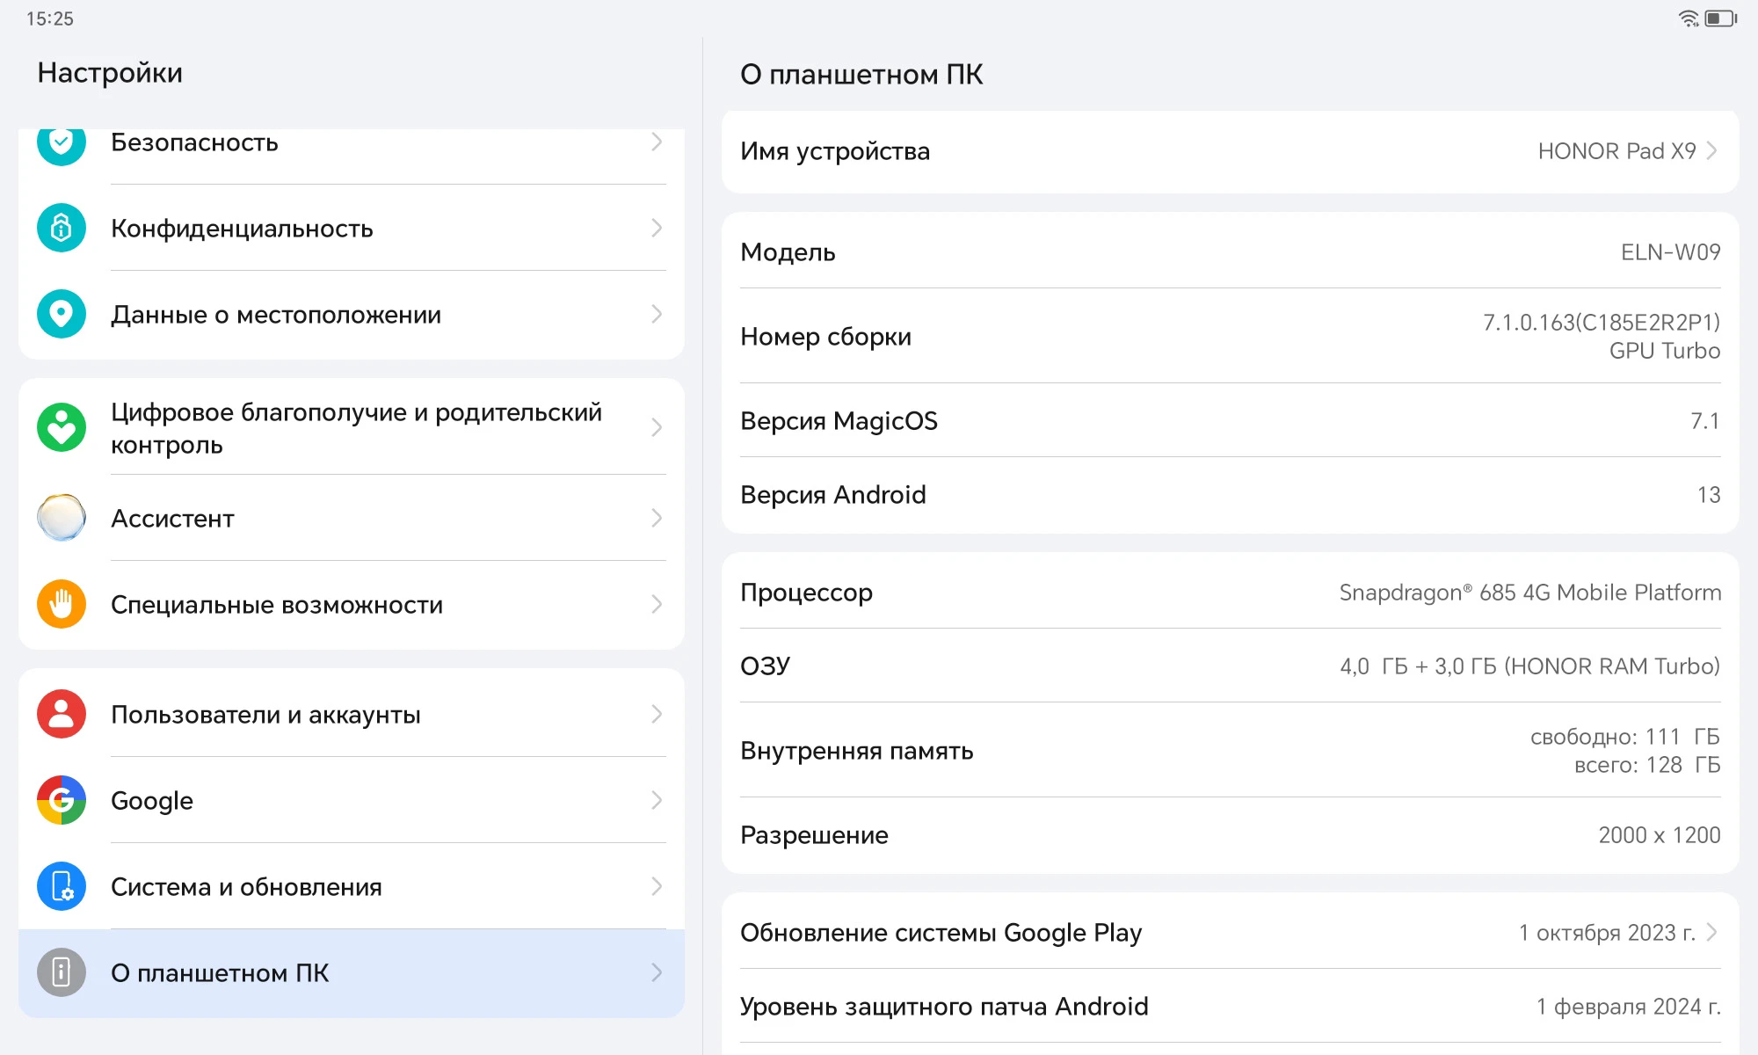Screen dimensions: 1758x1055
Task: Tap the Настройки header title
Action: pyautogui.click(x=110, y=73)
